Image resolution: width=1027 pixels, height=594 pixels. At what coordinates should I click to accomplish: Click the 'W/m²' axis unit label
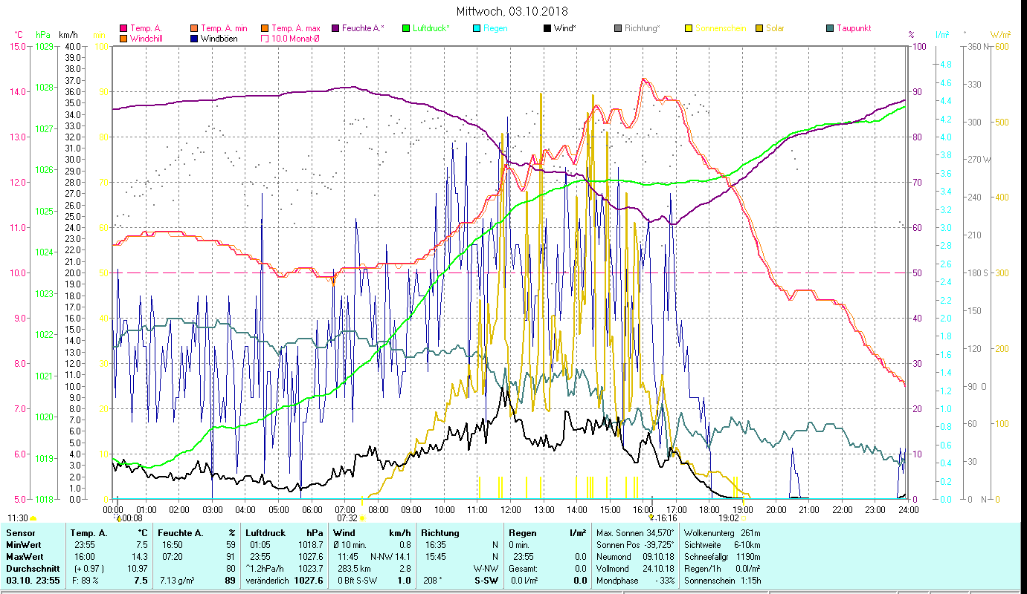click(1000, 35)
